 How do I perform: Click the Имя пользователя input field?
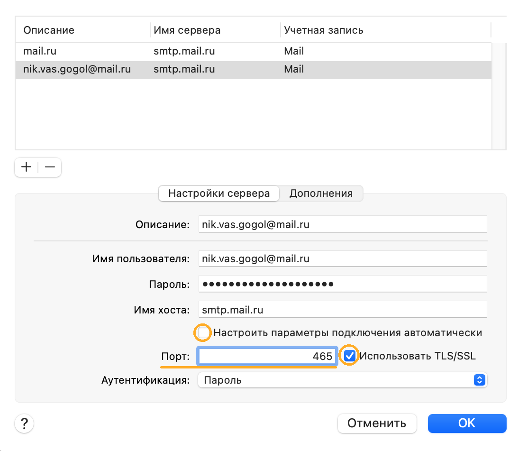coord(343,258)
